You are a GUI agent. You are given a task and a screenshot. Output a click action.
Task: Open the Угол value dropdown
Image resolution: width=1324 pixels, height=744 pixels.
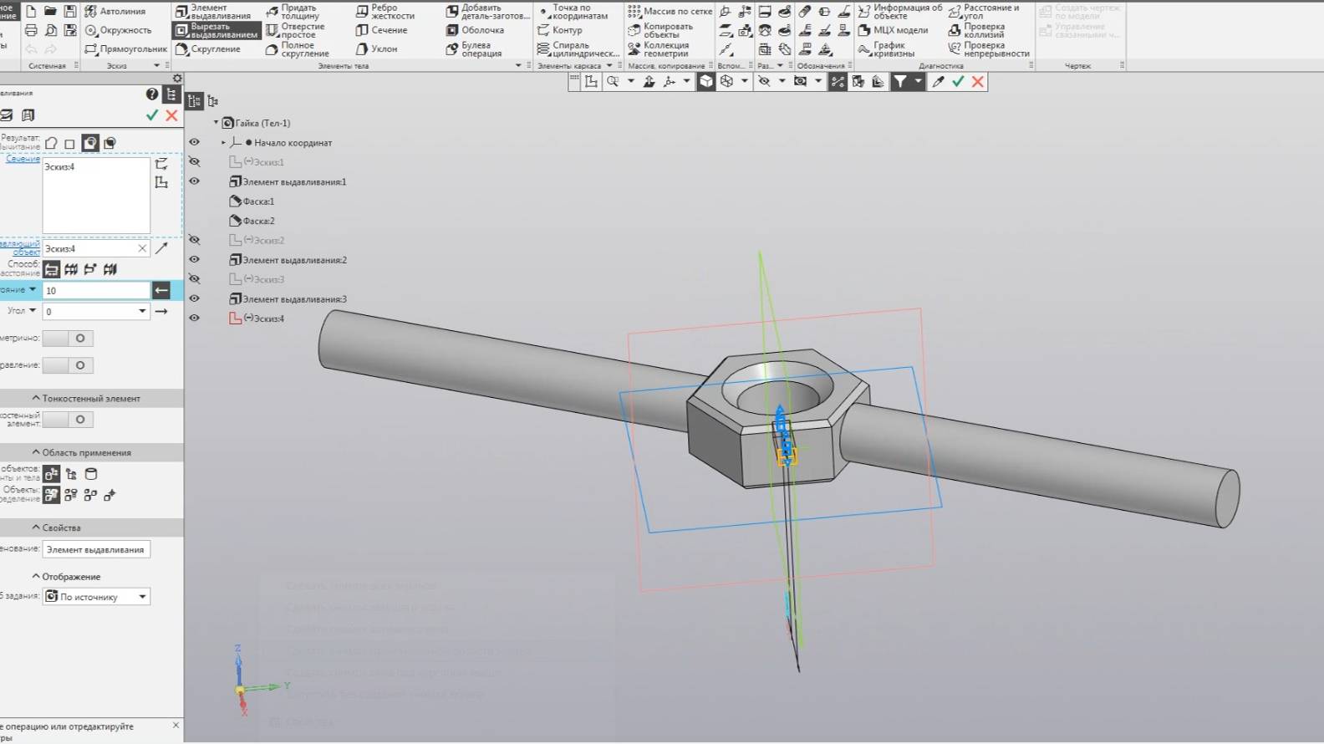pyautogui.click(x=142, y=311)
